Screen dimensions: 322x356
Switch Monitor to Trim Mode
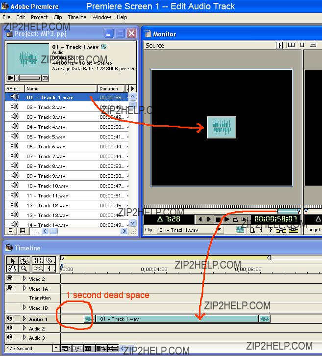(x=313, y=45)
